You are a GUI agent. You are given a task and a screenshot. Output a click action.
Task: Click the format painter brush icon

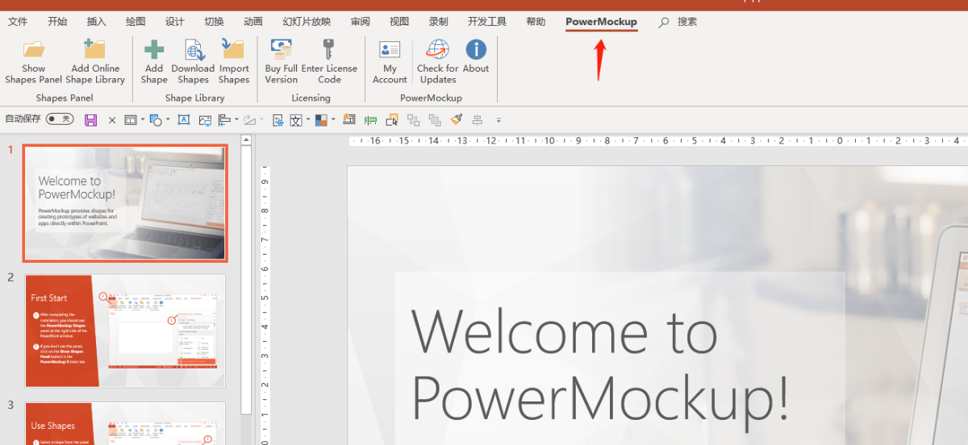pos(457,120)
